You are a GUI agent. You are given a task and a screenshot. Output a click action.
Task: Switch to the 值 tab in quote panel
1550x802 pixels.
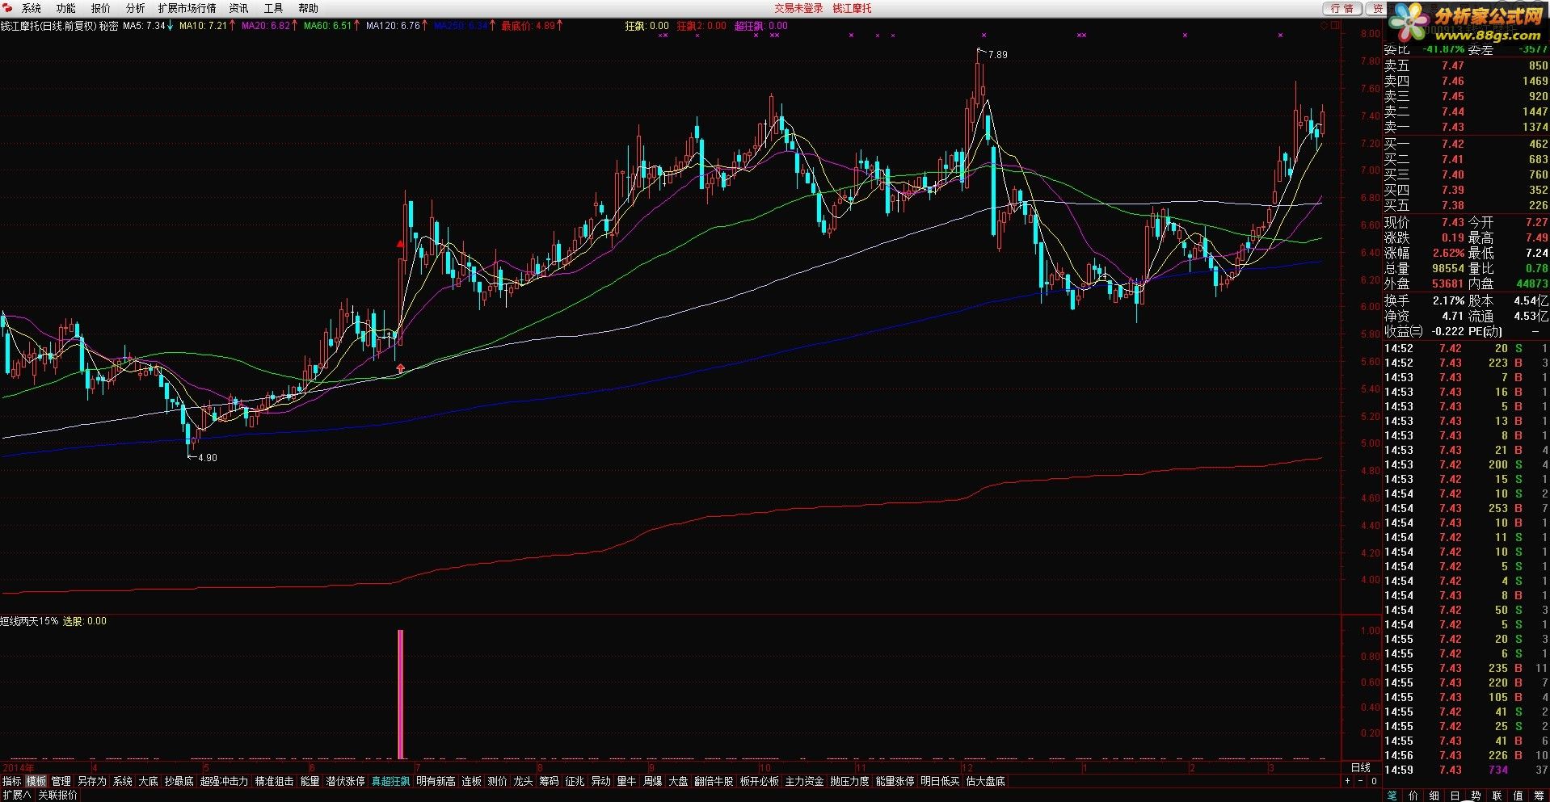click(1518, 796)
